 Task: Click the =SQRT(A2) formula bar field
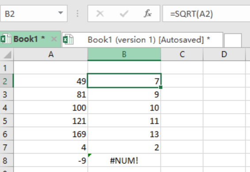pyautogui.click(x=206, y=14)
